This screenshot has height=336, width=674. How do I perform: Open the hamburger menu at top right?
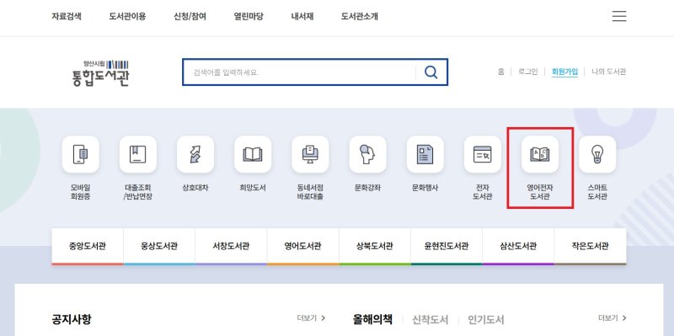click(x=619, y=16)
